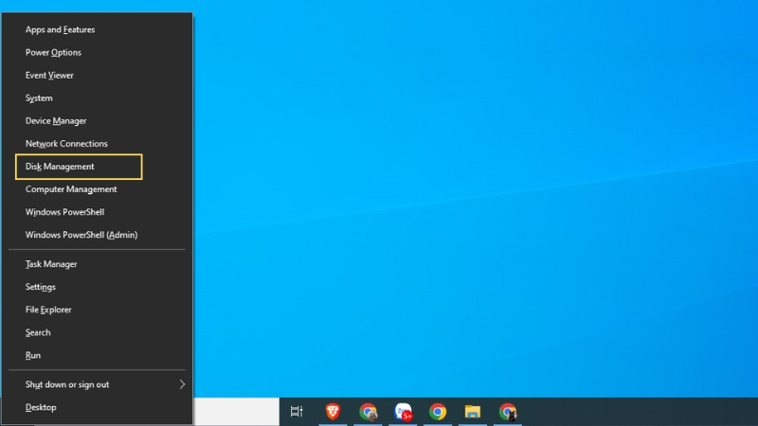Viewport: 758px width, 426px height.
Task: Open Apps and Features
Action: 60,30
